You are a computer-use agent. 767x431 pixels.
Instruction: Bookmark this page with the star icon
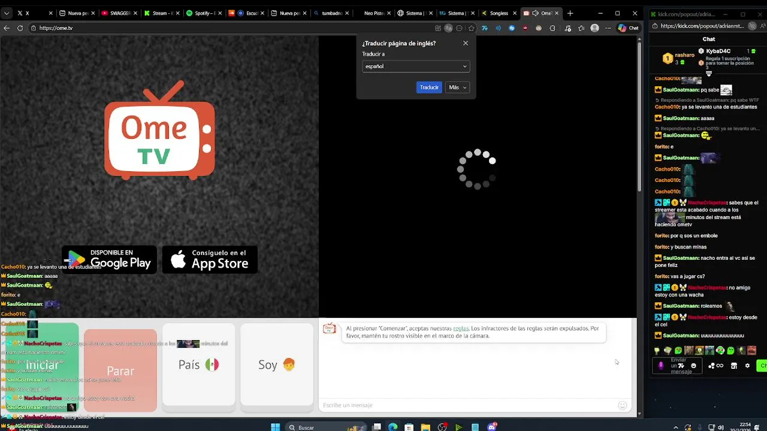pyautogui.click(x=472, y=28)
